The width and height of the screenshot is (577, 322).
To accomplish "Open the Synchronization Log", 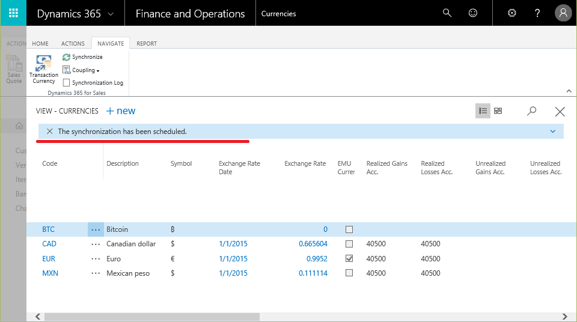I will point(93,83).
